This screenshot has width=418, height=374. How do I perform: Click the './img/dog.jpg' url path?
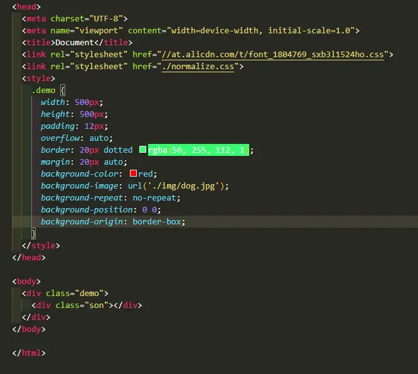183,186
